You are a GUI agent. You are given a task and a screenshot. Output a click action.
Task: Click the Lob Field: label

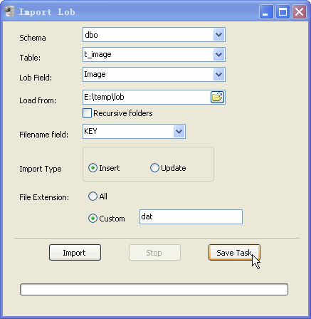[x=36, y=78]
